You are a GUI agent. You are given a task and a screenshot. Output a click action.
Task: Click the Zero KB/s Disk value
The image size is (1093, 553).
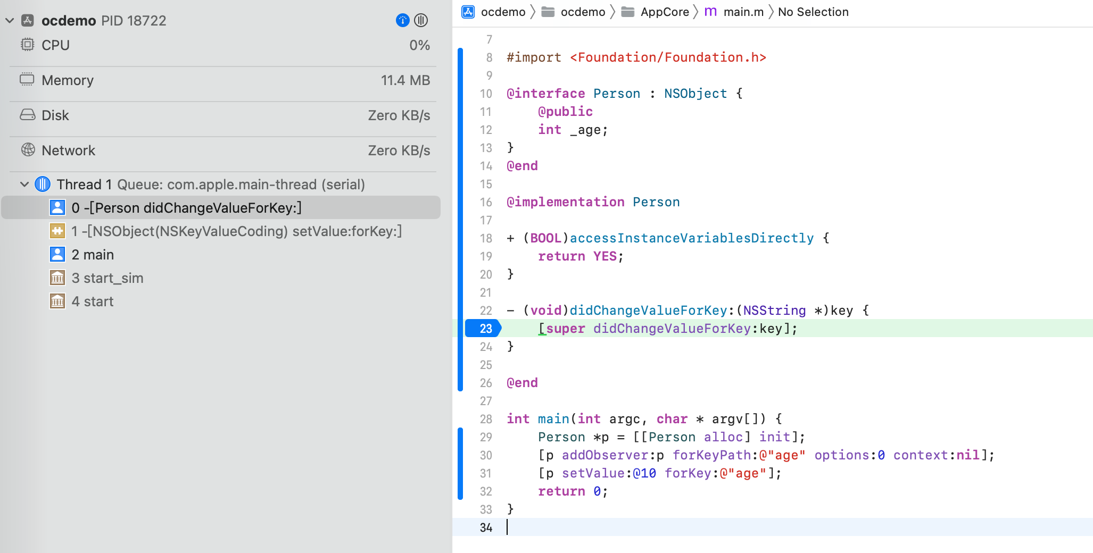tap(399, 115)
